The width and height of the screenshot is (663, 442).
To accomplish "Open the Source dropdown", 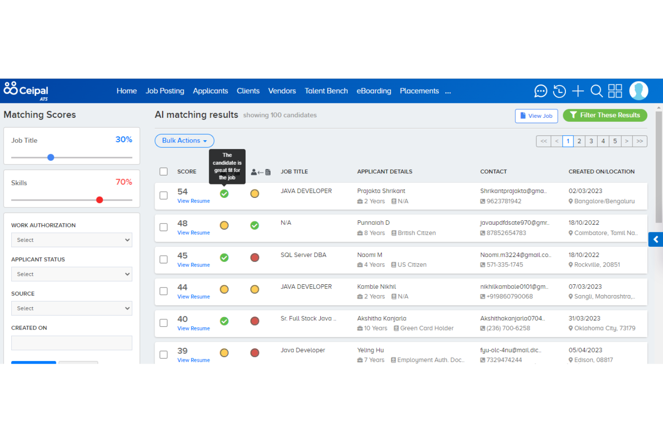I will (x=72, y=309).
